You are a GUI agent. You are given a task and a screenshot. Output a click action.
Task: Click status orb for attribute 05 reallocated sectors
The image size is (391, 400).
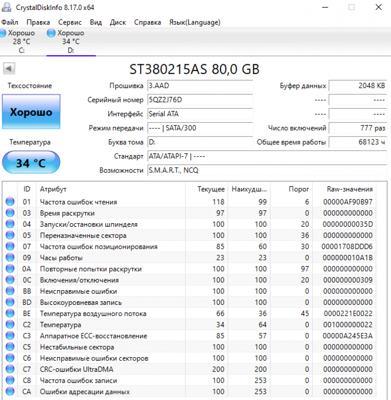click(x=10, y=235)
